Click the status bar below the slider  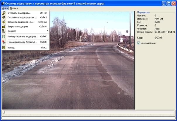(x=88, y=118)
